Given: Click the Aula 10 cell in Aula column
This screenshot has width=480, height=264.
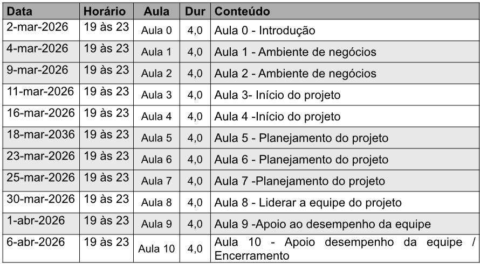Looking at the screenshot, I should (x=156, y=249).
